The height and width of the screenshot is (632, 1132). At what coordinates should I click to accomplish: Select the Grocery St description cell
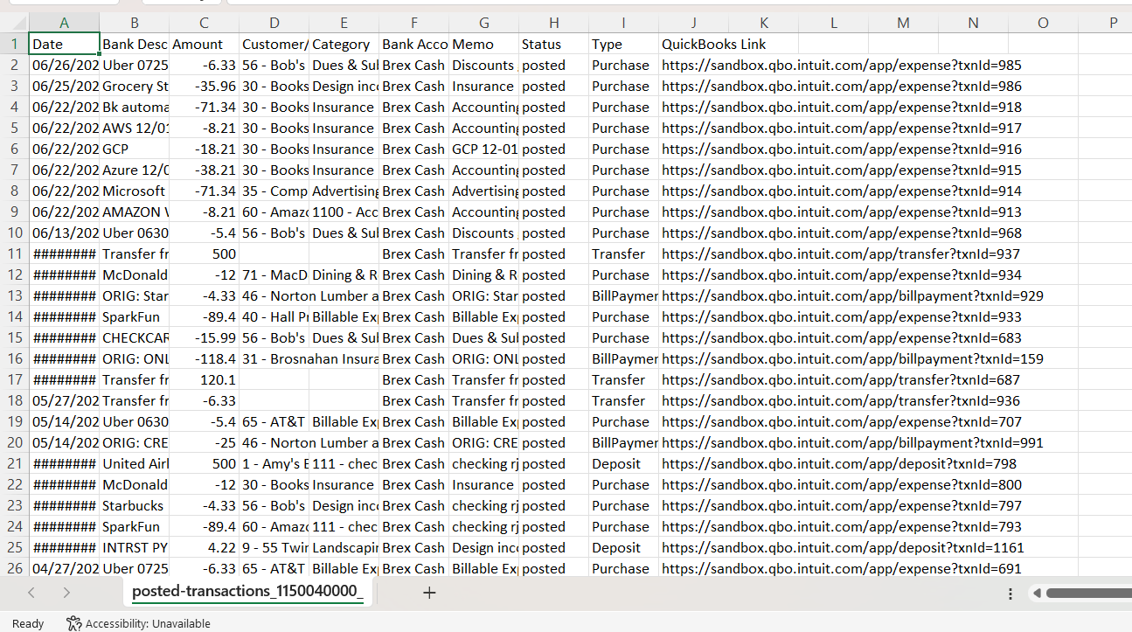pos(134,86)
